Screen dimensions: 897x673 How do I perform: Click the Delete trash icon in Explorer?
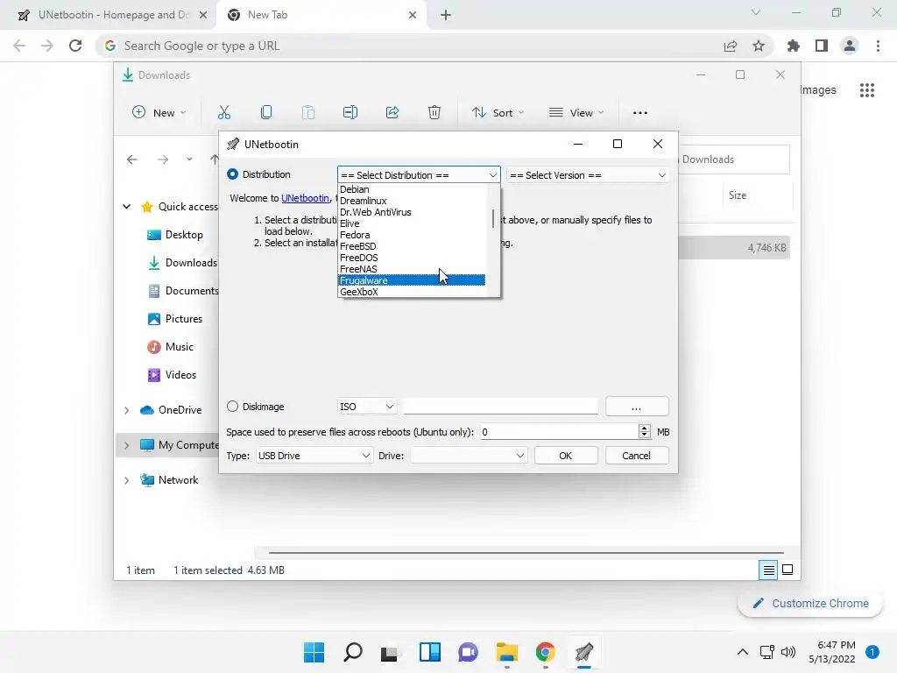click(x=434, y=113)
